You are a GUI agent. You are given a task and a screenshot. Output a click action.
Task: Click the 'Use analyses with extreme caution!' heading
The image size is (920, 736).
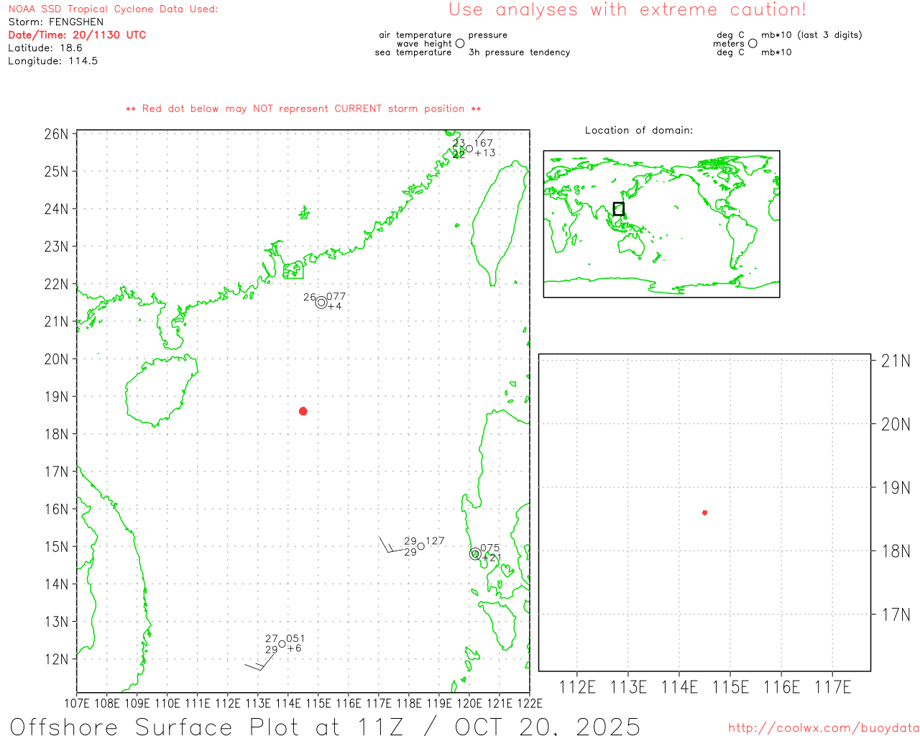[627, 10]
